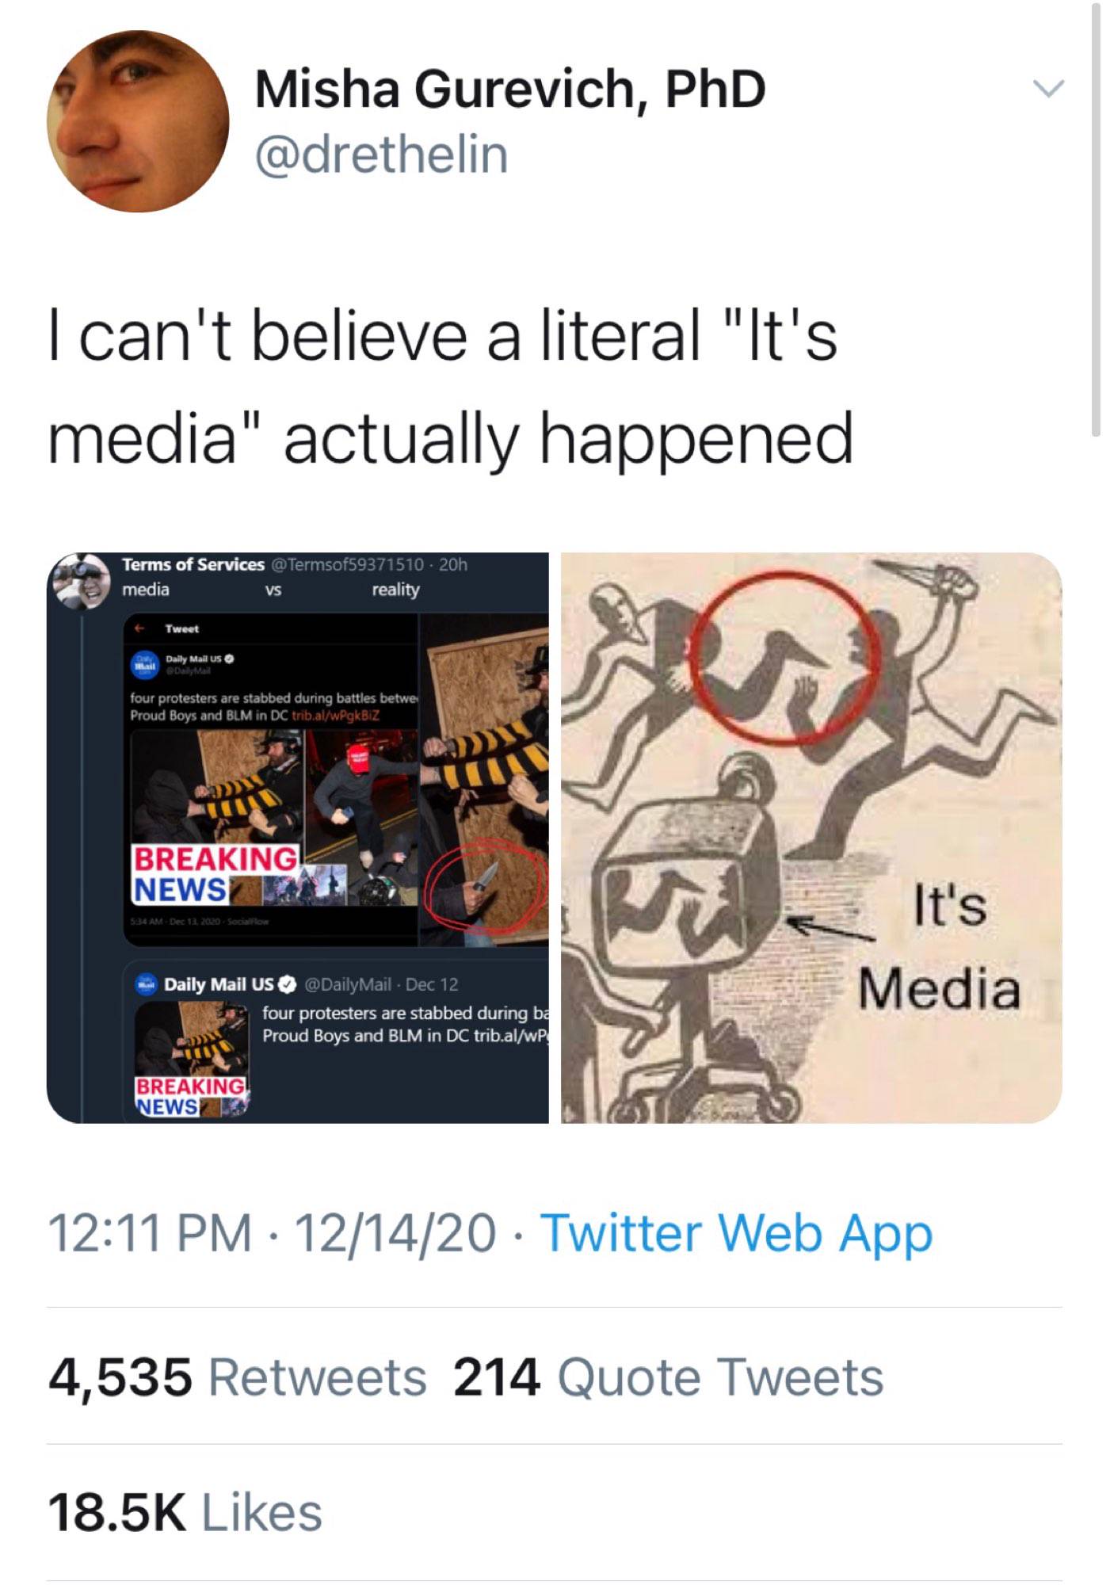Click the Terms of Services avatar icon
Image resolution: width=1110 pixels, height=1585 pixels.
tap(82, 580)
